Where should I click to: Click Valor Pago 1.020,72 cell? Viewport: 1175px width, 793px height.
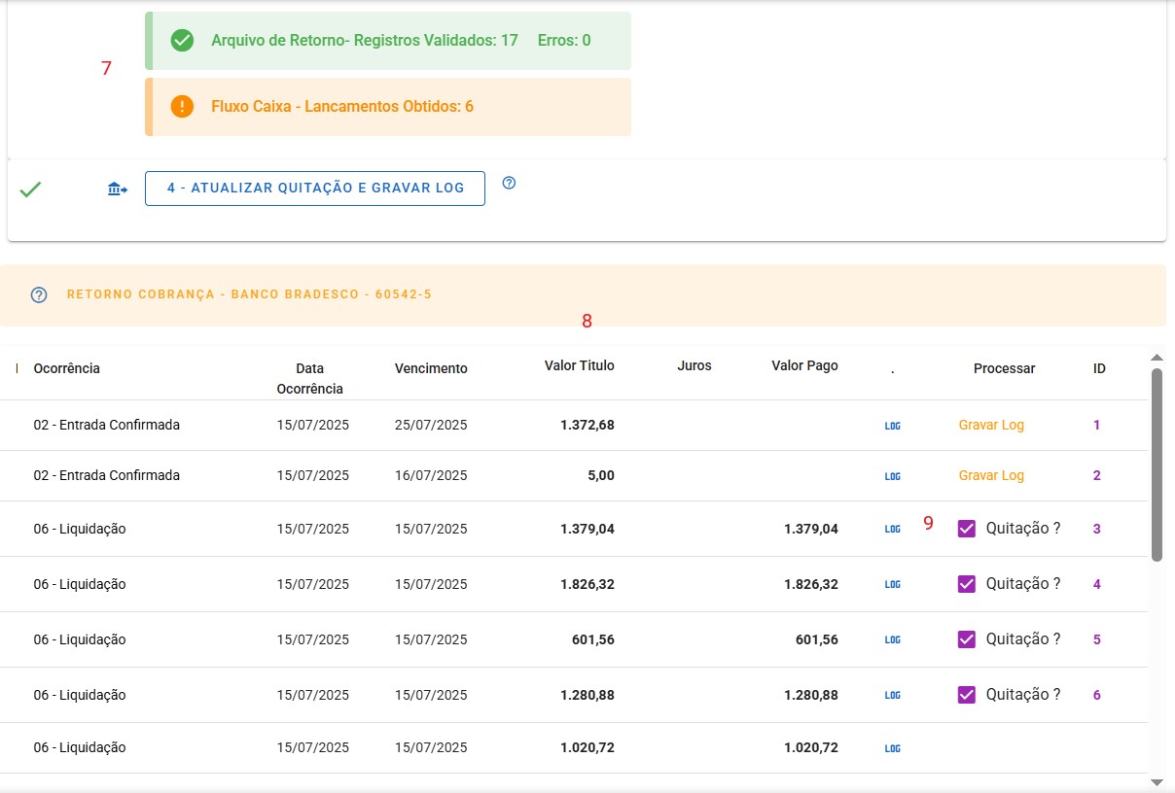click(x=811, y=747)
